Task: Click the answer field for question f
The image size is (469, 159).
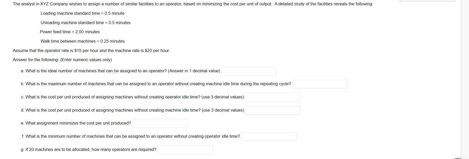Action: tap(268, 137)
